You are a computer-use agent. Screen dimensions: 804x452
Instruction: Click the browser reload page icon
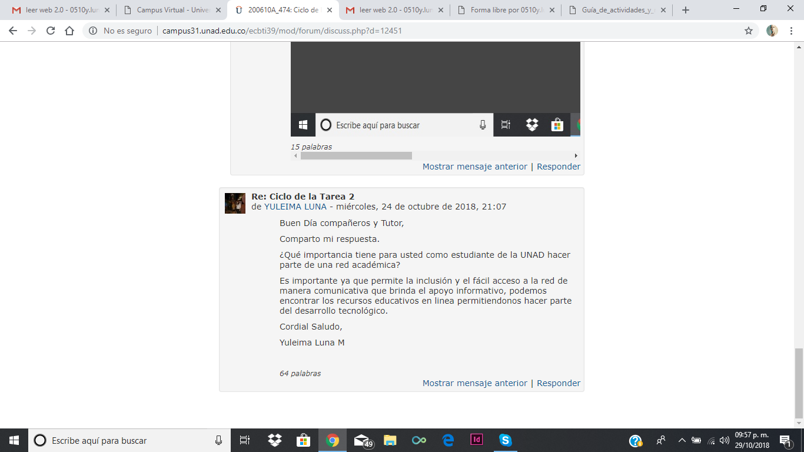pos(51,31)
